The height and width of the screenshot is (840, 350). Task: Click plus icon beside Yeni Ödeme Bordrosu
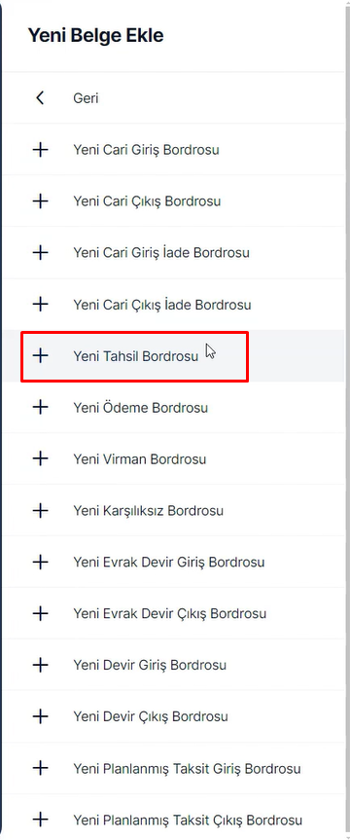pyautogui.click(x=40, y=408)
